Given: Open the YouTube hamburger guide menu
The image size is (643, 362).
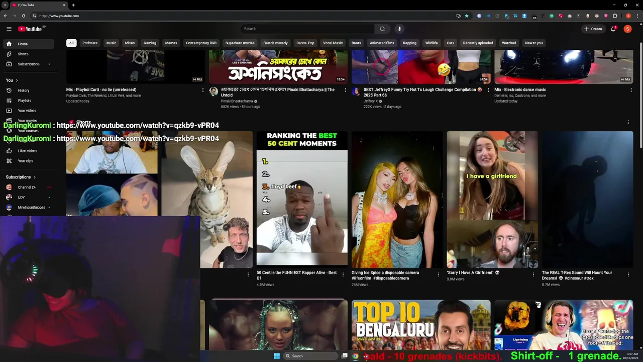Looking at the screenshot, I should tap(9, 29).
